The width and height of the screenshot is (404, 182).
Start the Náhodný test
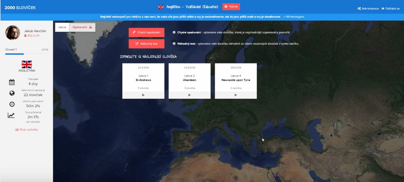pos(146,44)
